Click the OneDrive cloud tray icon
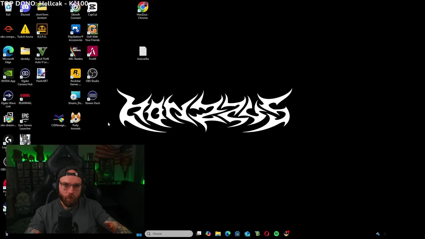 [378, 234]
